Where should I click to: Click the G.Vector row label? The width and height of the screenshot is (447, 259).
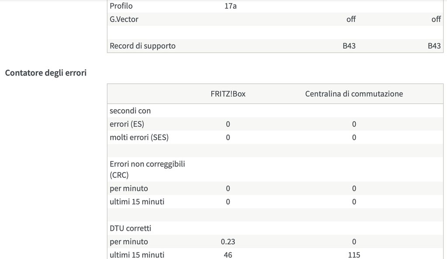(124, 19)
